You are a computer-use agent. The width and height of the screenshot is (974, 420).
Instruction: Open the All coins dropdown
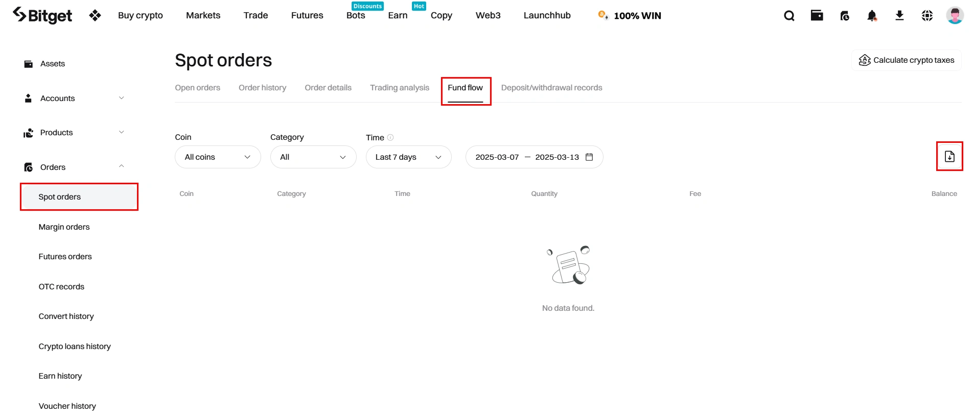point(218,157)
